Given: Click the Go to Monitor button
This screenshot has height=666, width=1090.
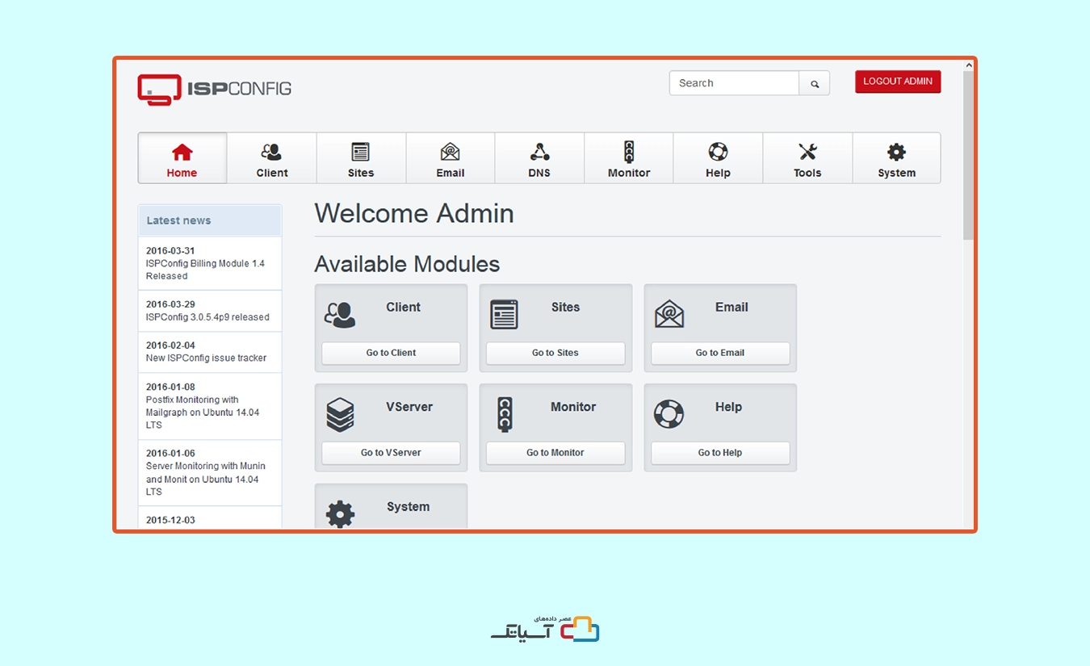Looking at the screenshot, I should [x=555, y=453].
